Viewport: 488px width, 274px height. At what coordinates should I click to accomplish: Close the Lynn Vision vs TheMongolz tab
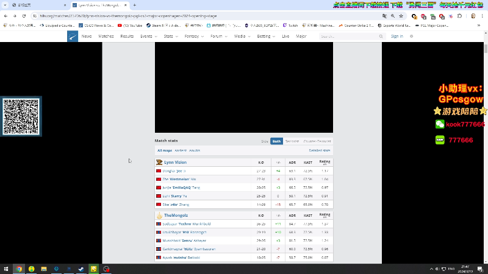coord(126,5)
